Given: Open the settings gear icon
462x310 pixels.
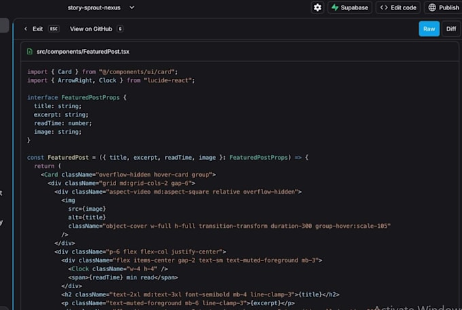Looking at the screenshot, I should [317, 7].
